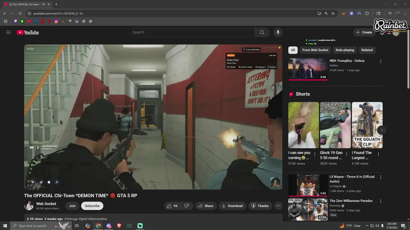Open the 'Shorts' section heading

303,94
